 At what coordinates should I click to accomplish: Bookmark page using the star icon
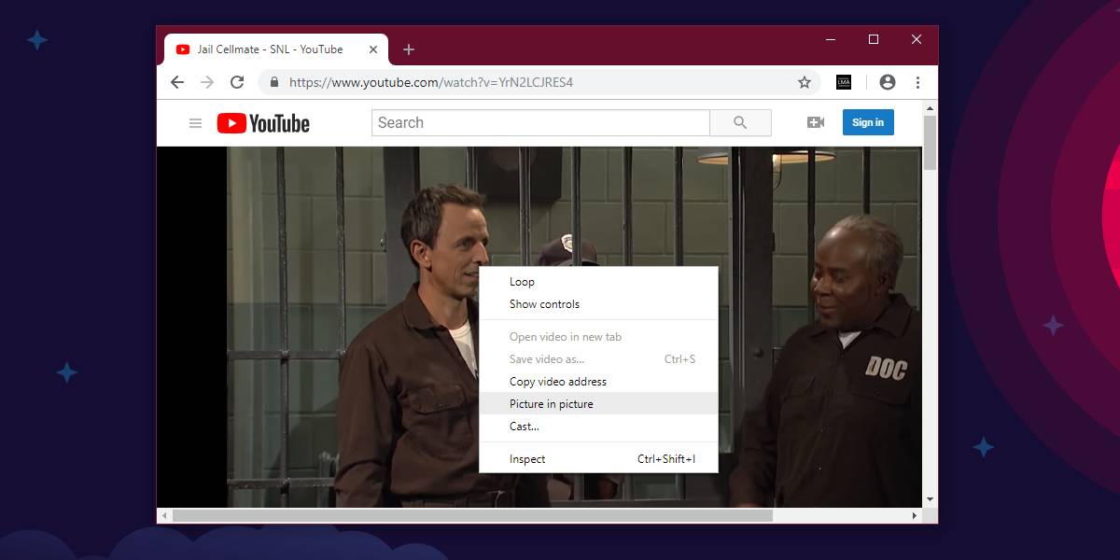pos(805,82)
